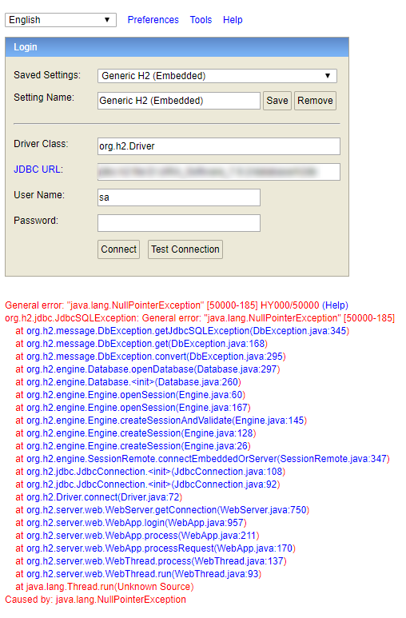The image size is (406, 618).
Task: Click the JDBC URL input field
Action: (219, 172)
